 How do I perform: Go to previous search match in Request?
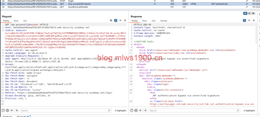12,110
